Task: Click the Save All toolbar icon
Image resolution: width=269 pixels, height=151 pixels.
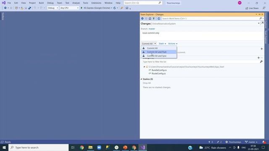Action: pos(30,8)
